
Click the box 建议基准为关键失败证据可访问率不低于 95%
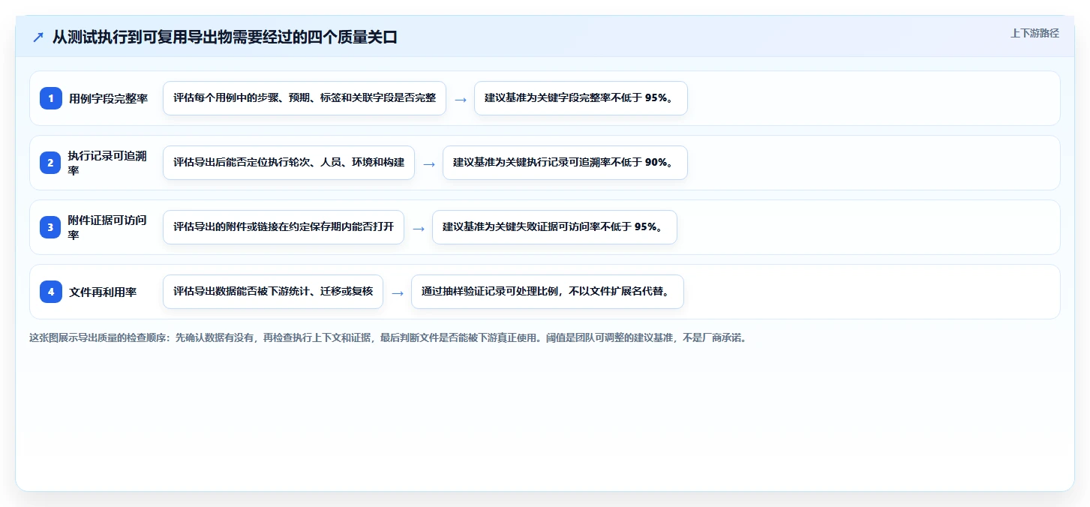pyautogui.click(x=554, y=227)
